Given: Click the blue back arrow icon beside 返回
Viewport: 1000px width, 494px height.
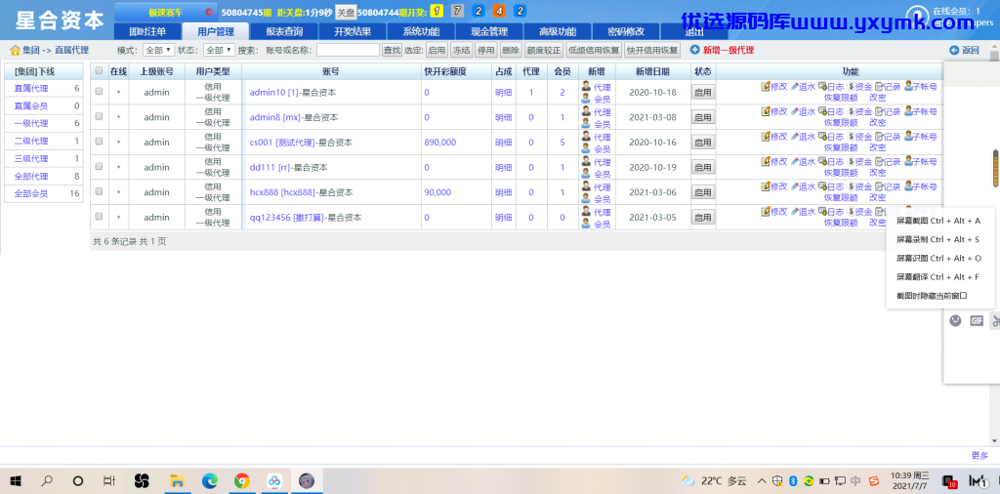Looking at the screenshot, I should [954, 51].
